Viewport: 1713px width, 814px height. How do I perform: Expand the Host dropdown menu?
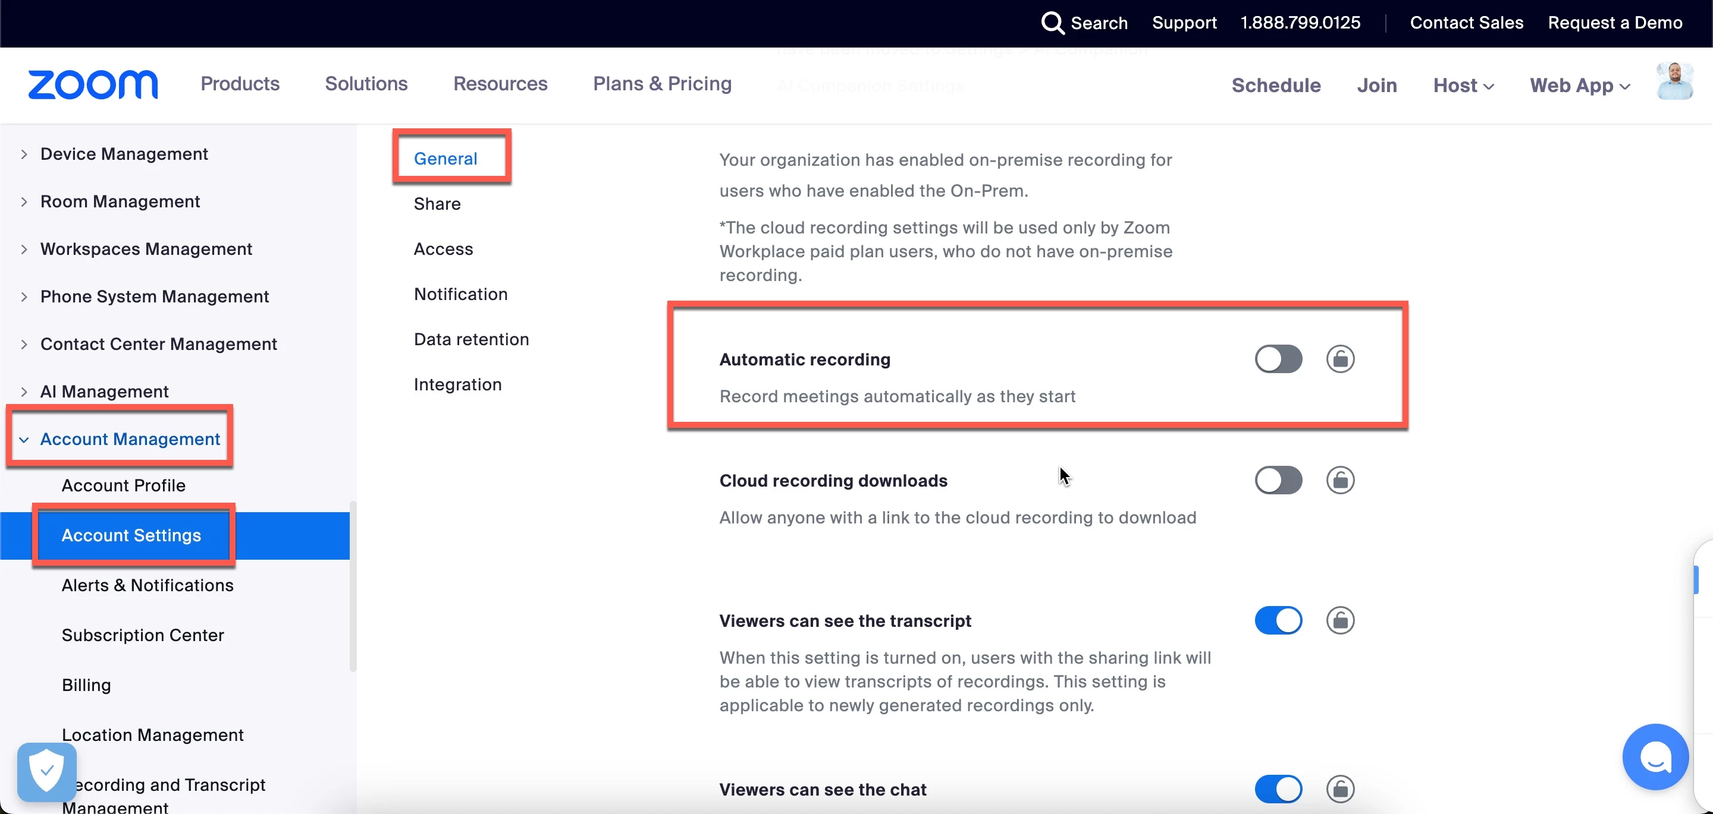1463,86
